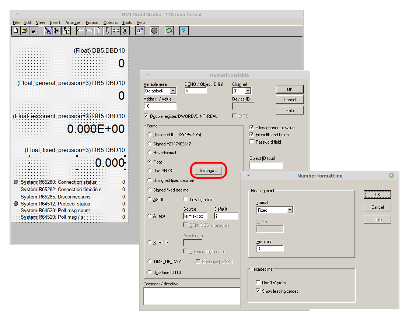The image size is (409, 320).
Task: Click the properties sheet toolbar icon
Action: coord(140,31)
